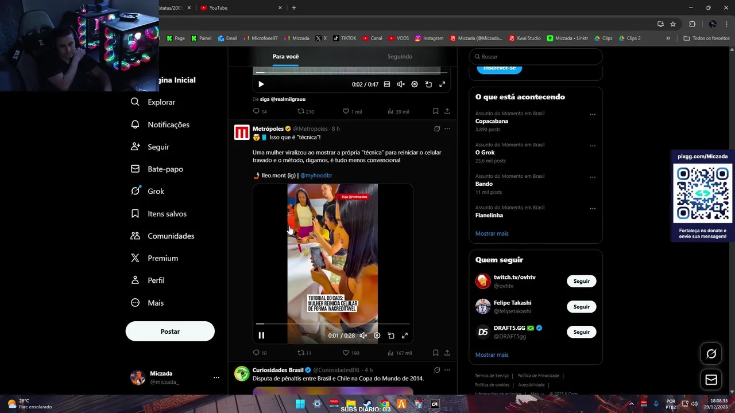Viewport: 735px width, 413px height.
Task: Open the @myhoodbr mention link
Action: pos(316,176)
